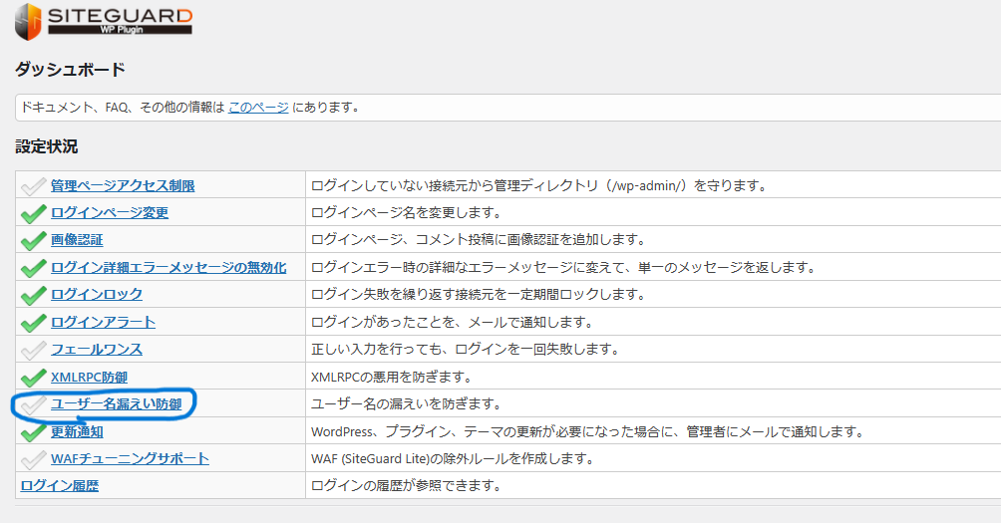Click green checkmark beside 更新通知

coord(33,432)
